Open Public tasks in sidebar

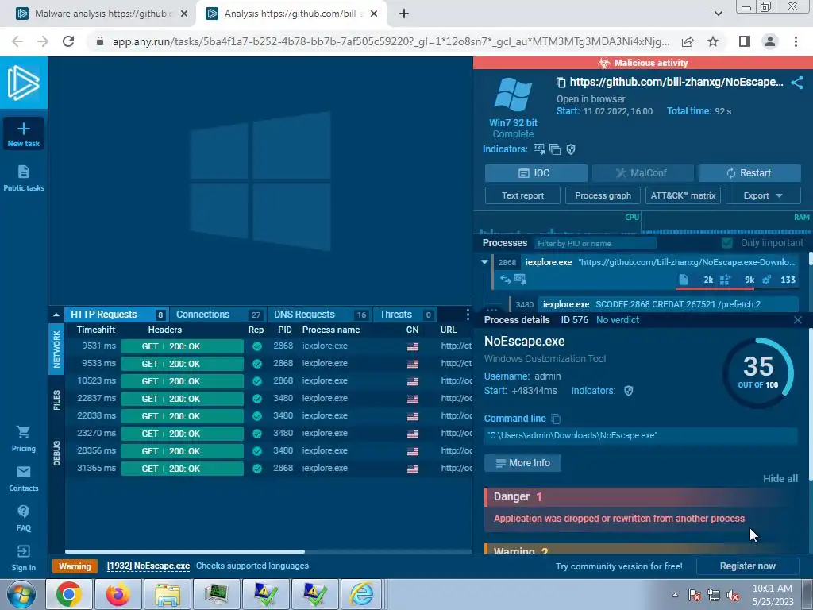pos(23,178)
